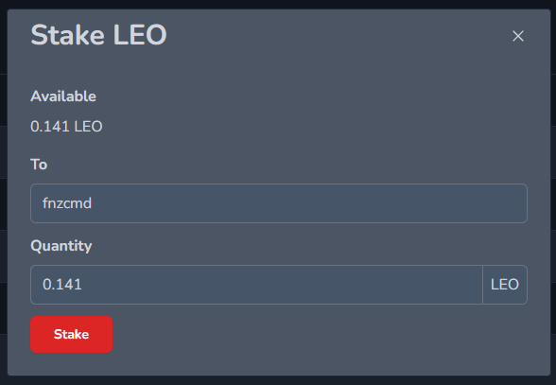Screen dimensions: 556x385
Task: Focus the Quantity amount field
Action: tap(257, 285)
